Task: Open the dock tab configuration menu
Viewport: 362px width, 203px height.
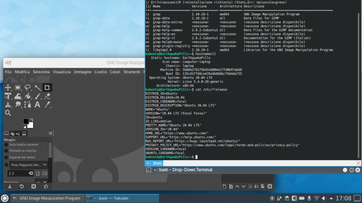Action: [x=50, y=133]
